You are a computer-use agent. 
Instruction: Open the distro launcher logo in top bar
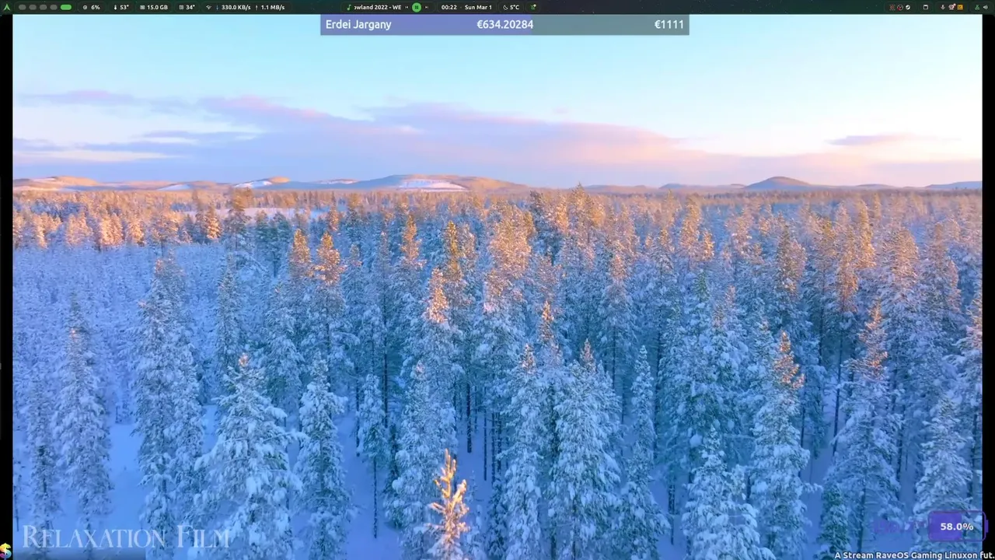(8, 7)
